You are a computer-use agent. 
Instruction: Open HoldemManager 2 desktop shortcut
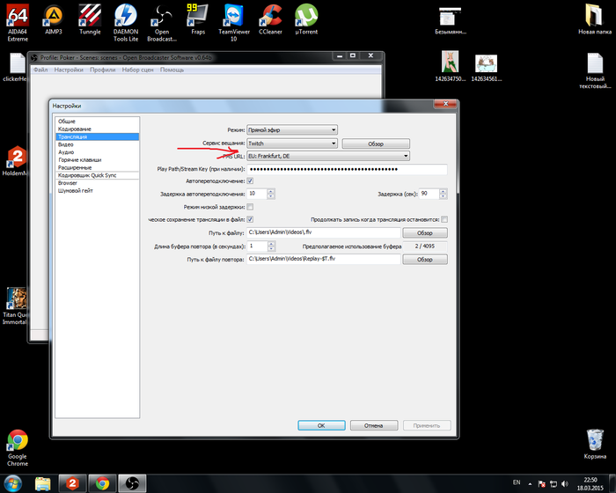tap(16, 160)
